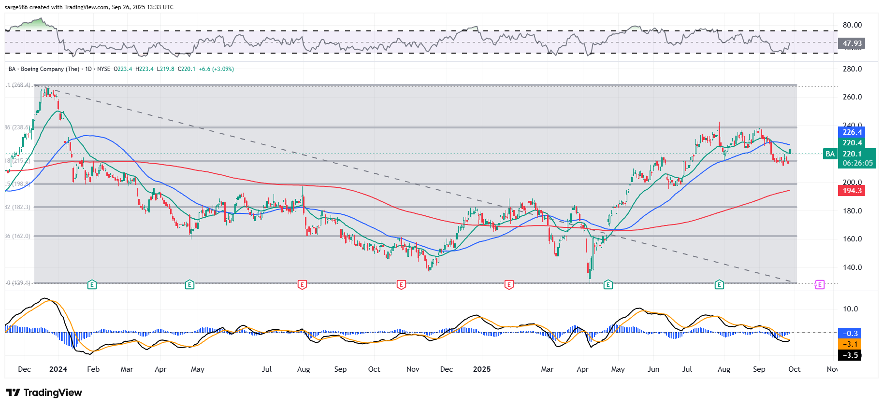Click the TradingView logo at bottom left
This screenshot has width=883, height=407.
(x=44, y=393)
